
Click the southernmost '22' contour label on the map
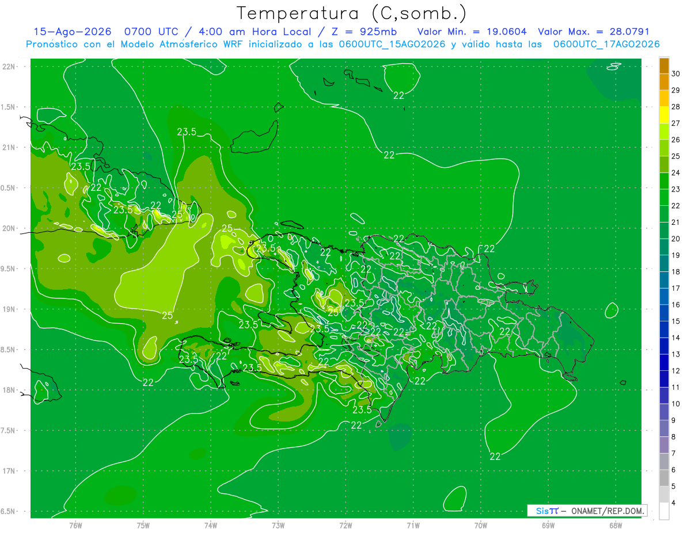coord(495,457)
